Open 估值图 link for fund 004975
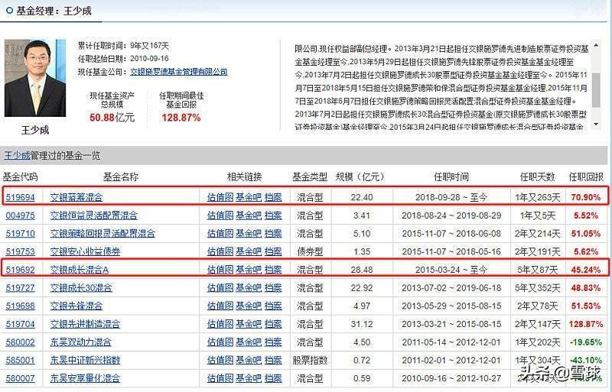Image resolution: width=612 pixels, height=392 pixels. [220, 215]
